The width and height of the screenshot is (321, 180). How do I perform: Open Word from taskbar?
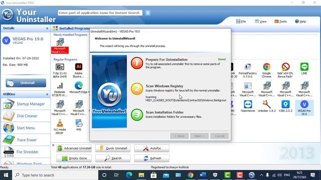coord(203,175)
